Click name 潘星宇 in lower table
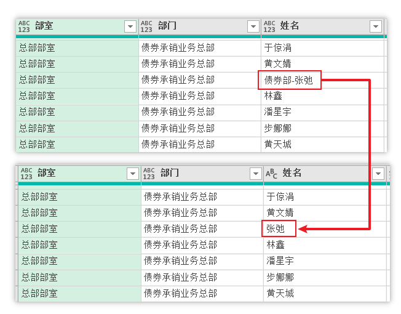Screen dimensions: 401x314 [x=280, y=261]
